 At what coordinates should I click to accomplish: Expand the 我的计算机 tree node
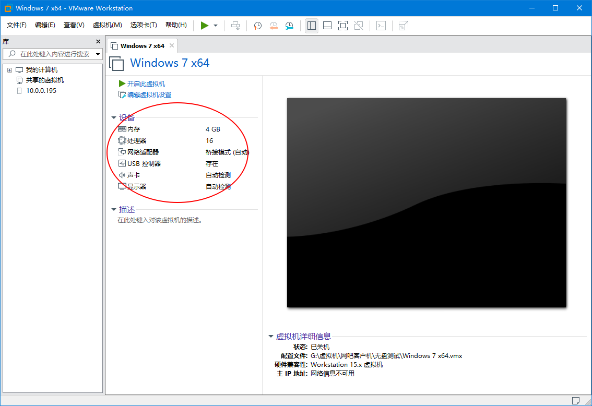10,70
